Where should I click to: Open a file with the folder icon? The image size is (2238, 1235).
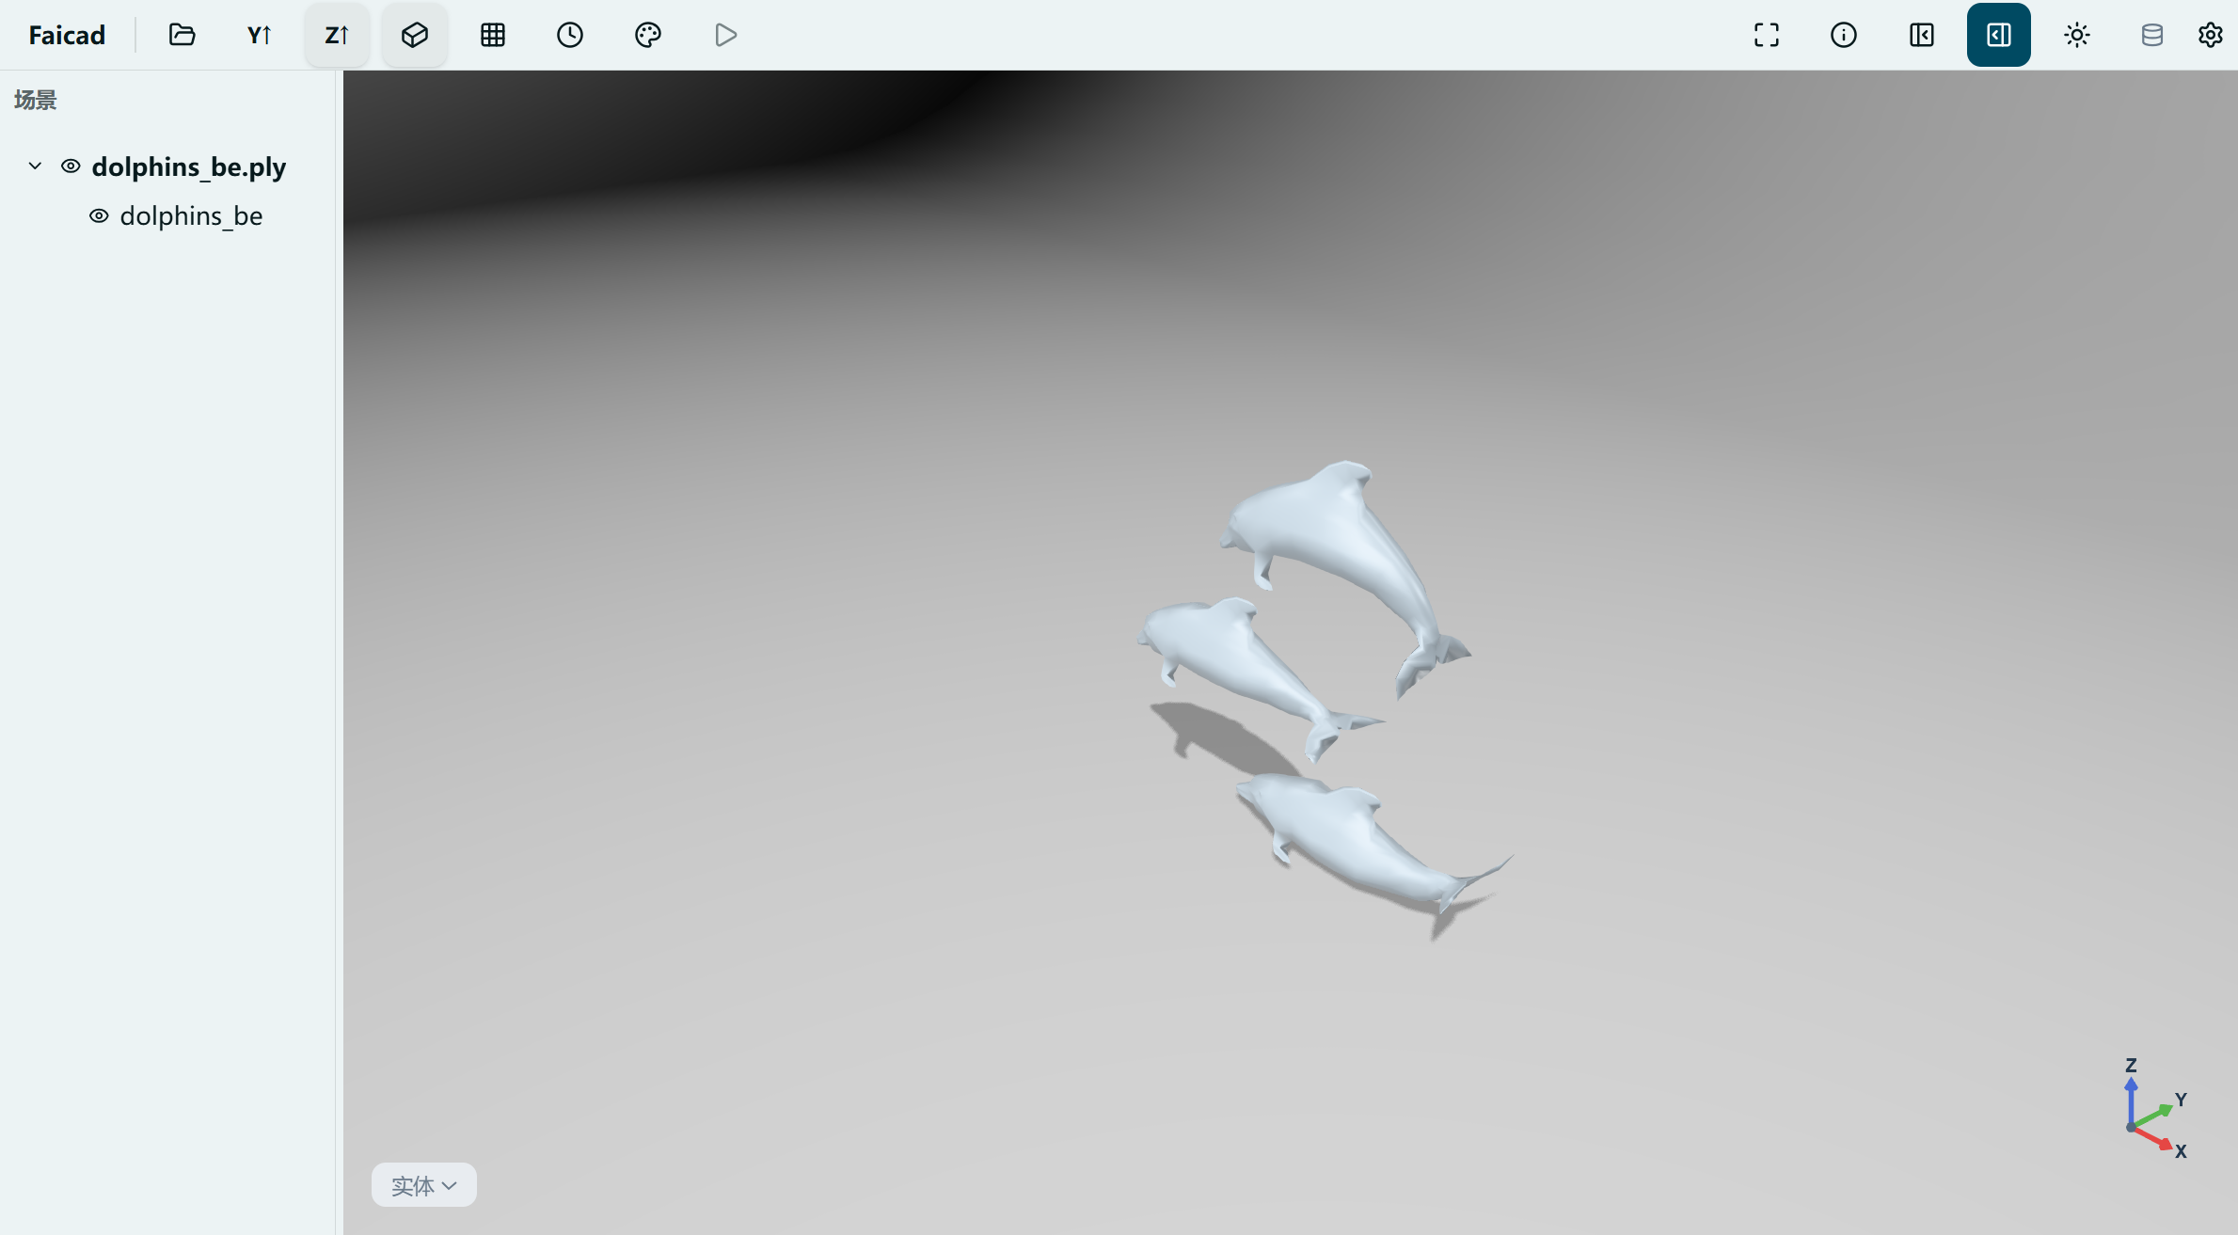click(x=182, y=35)
